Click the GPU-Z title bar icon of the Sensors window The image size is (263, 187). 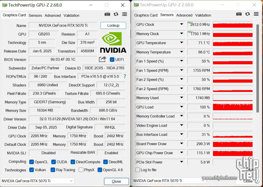tap(136, 5)
